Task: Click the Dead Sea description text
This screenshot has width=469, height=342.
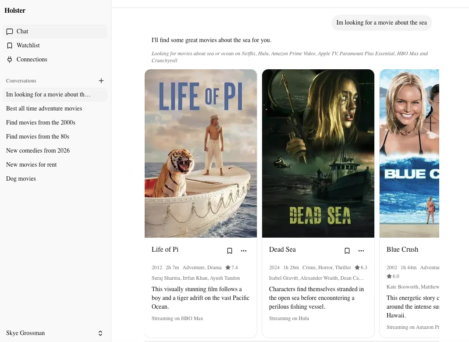Action: (316, 298)
